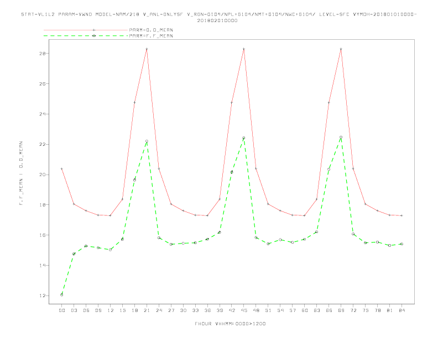Click the PARM=O.O_MEAN legend label

point(151,30)
